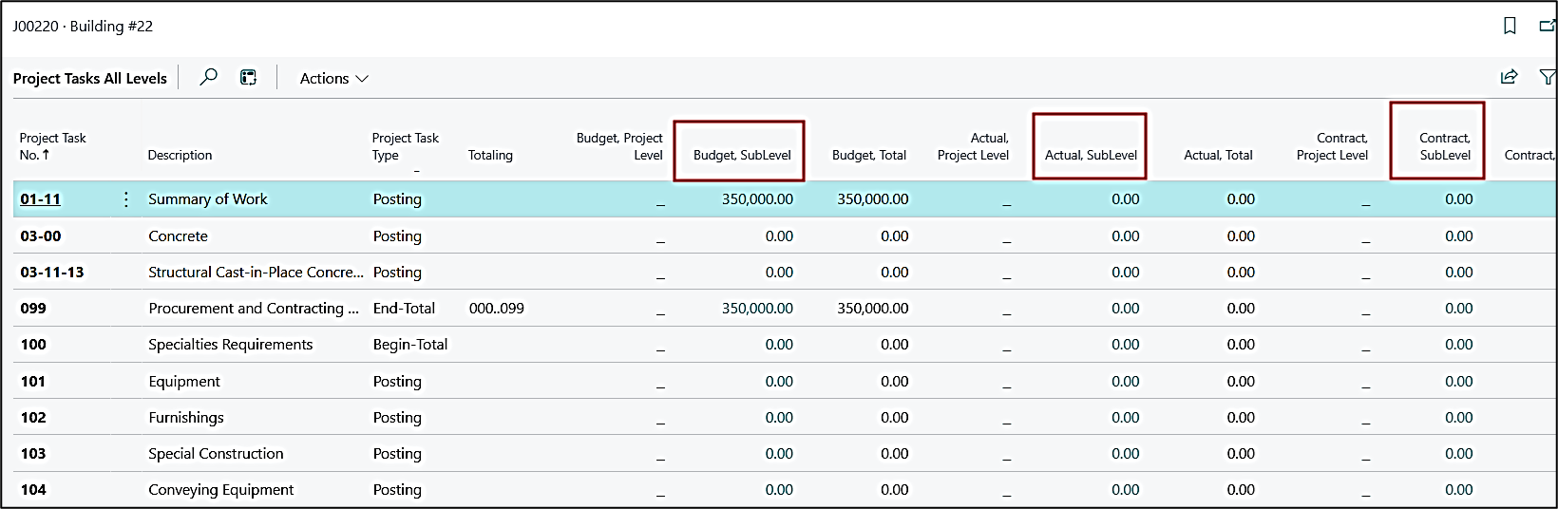Click the Budget, SubLevel column header
1558x509 pixels.
coord(741,155)
